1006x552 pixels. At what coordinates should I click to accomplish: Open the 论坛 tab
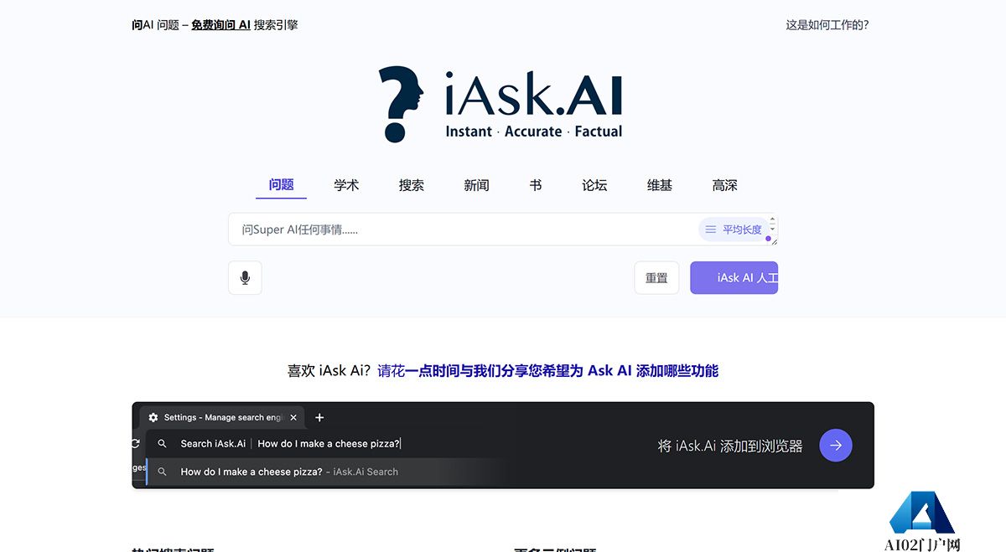594,185
